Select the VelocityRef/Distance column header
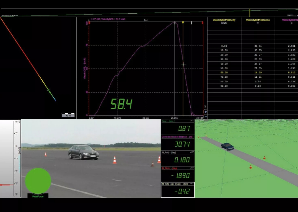Viewport: 298px width, 212px height. coord(258,21)
